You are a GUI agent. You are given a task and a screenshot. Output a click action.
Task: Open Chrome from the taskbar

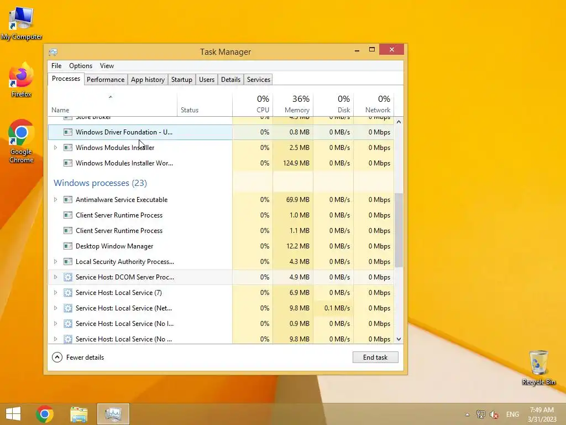point(45,414)
